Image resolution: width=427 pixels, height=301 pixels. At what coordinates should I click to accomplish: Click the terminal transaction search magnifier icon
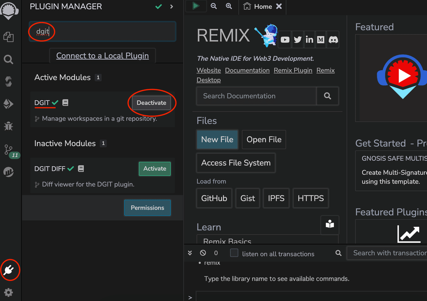(338, 253)
